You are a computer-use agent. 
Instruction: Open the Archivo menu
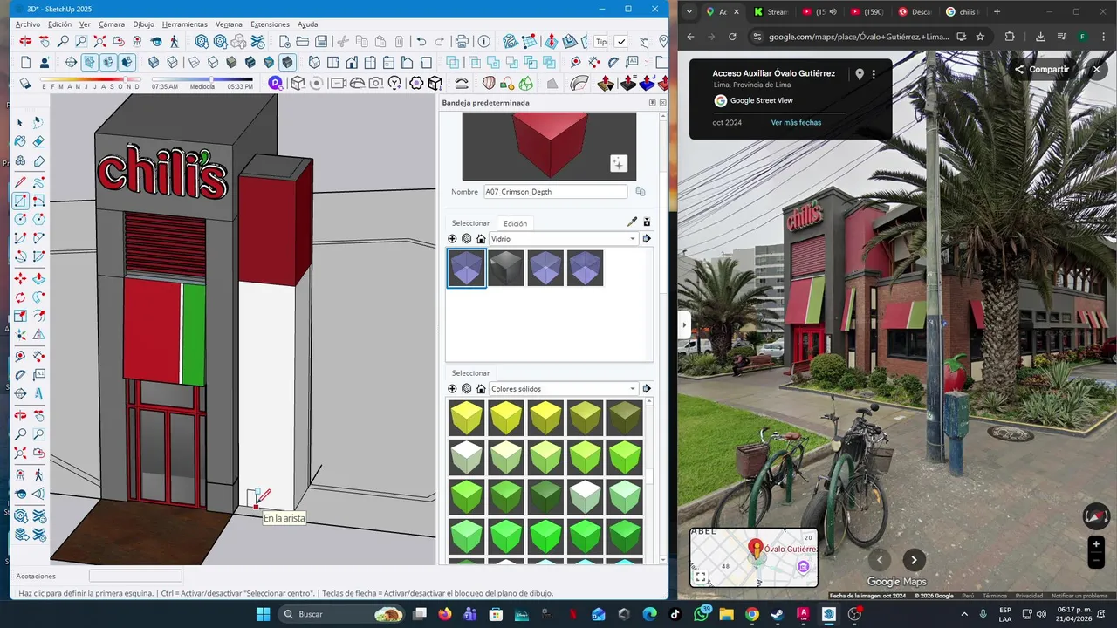(x=28, y=24)
